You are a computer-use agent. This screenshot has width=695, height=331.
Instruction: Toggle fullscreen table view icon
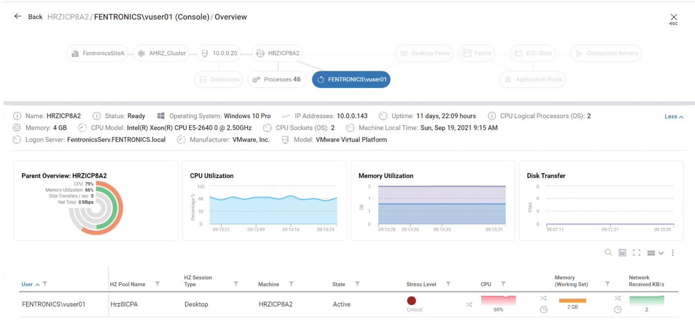(636, 253)
